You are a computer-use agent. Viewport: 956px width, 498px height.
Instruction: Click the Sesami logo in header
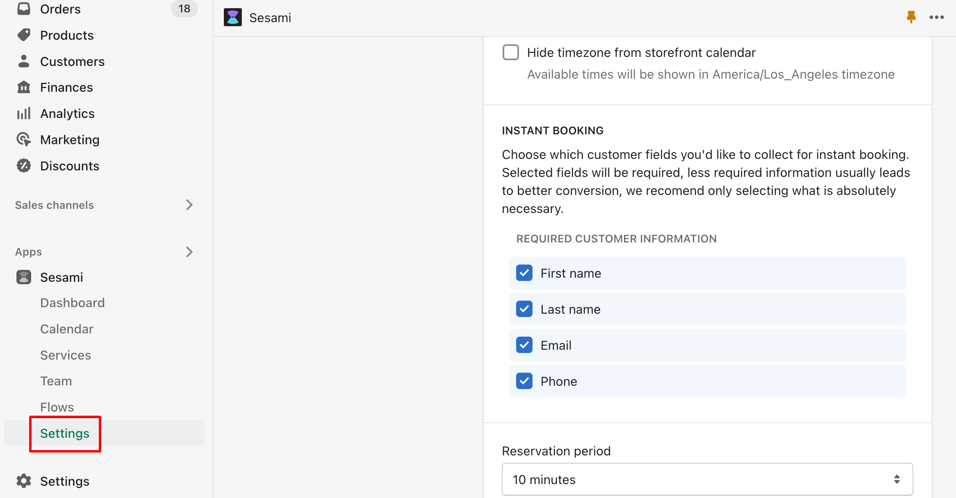coord(233,18)
